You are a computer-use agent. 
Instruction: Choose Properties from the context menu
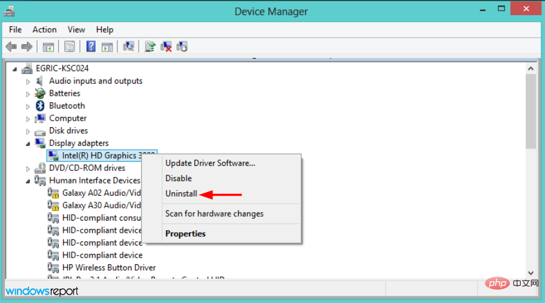click(x=222, y=234)
